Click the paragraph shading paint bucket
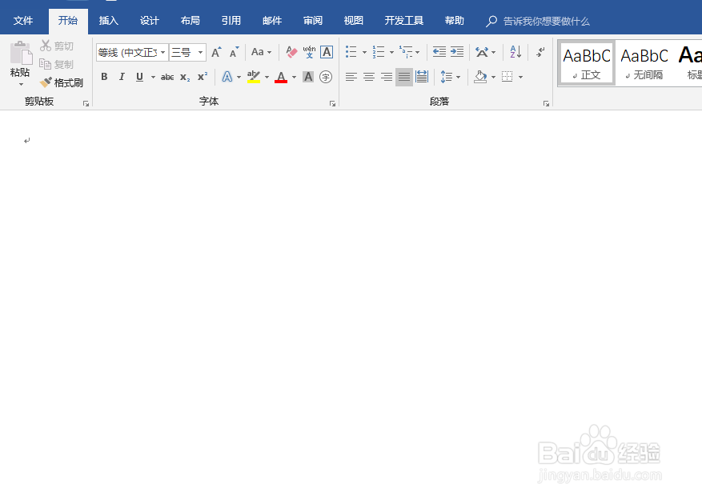 pyautogui.click(x=480, y=77)
